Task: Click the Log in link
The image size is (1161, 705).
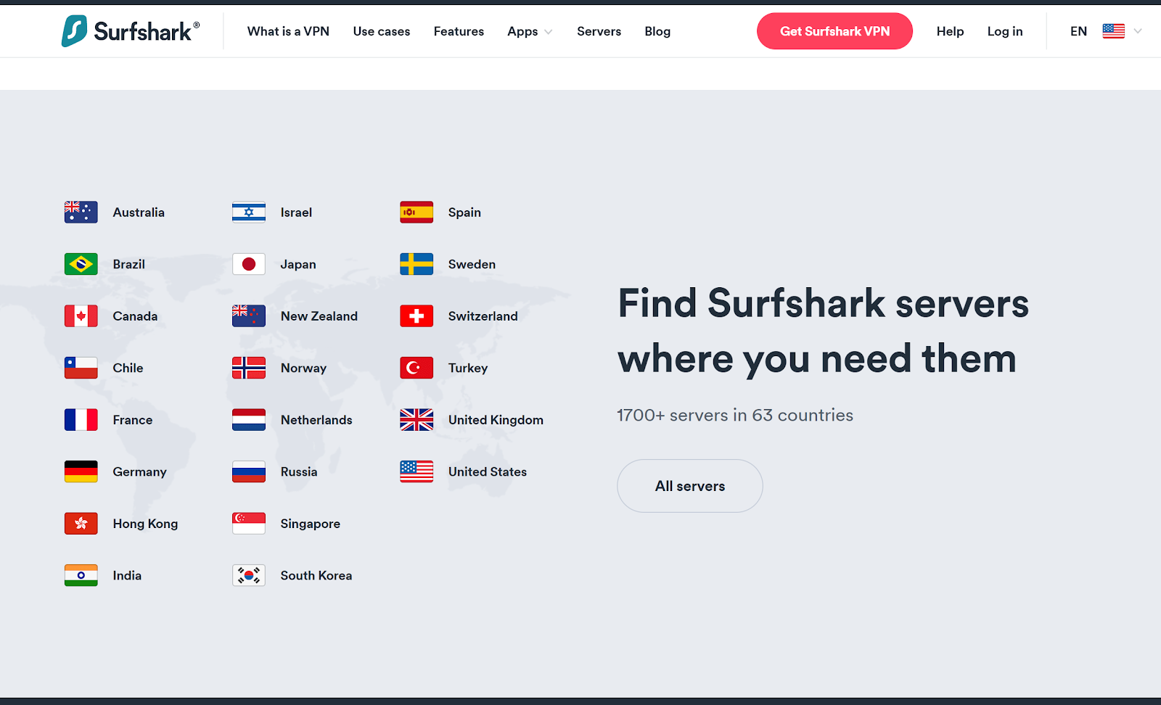Action: (1005, 31)
